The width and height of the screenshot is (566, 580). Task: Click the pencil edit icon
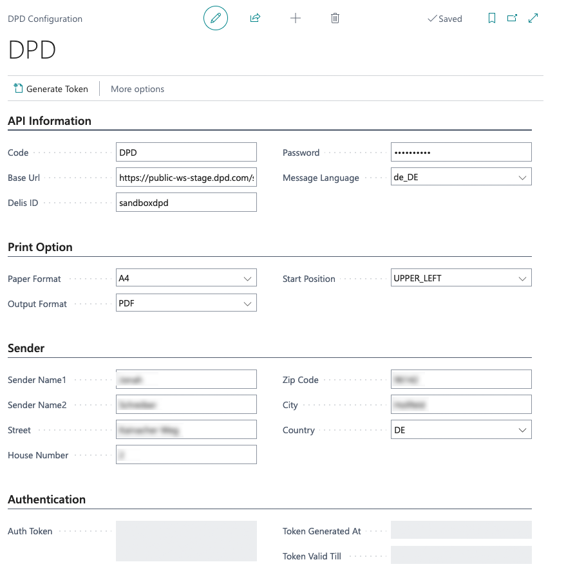click(216, 18)
